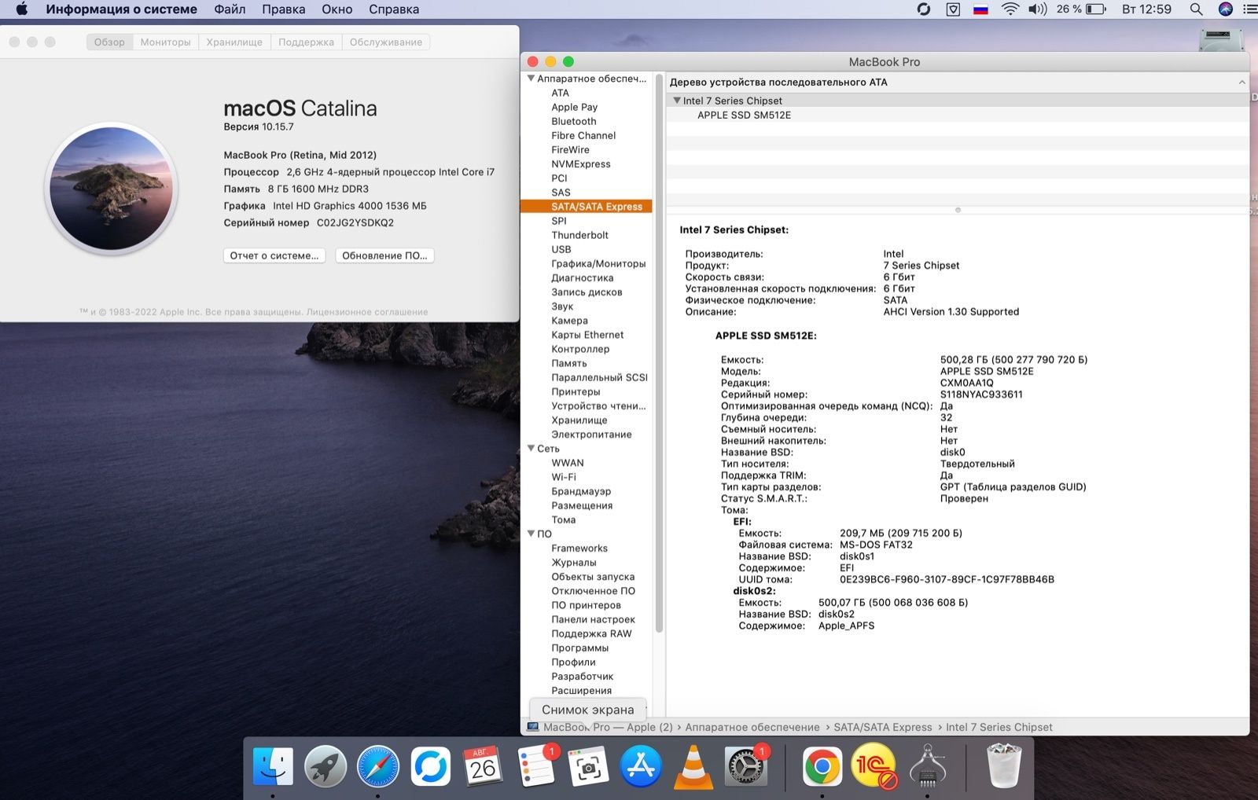This screenshot has width=1258, height=800.
Task: Select Программы in the sidebar
Action: [579, 648]
